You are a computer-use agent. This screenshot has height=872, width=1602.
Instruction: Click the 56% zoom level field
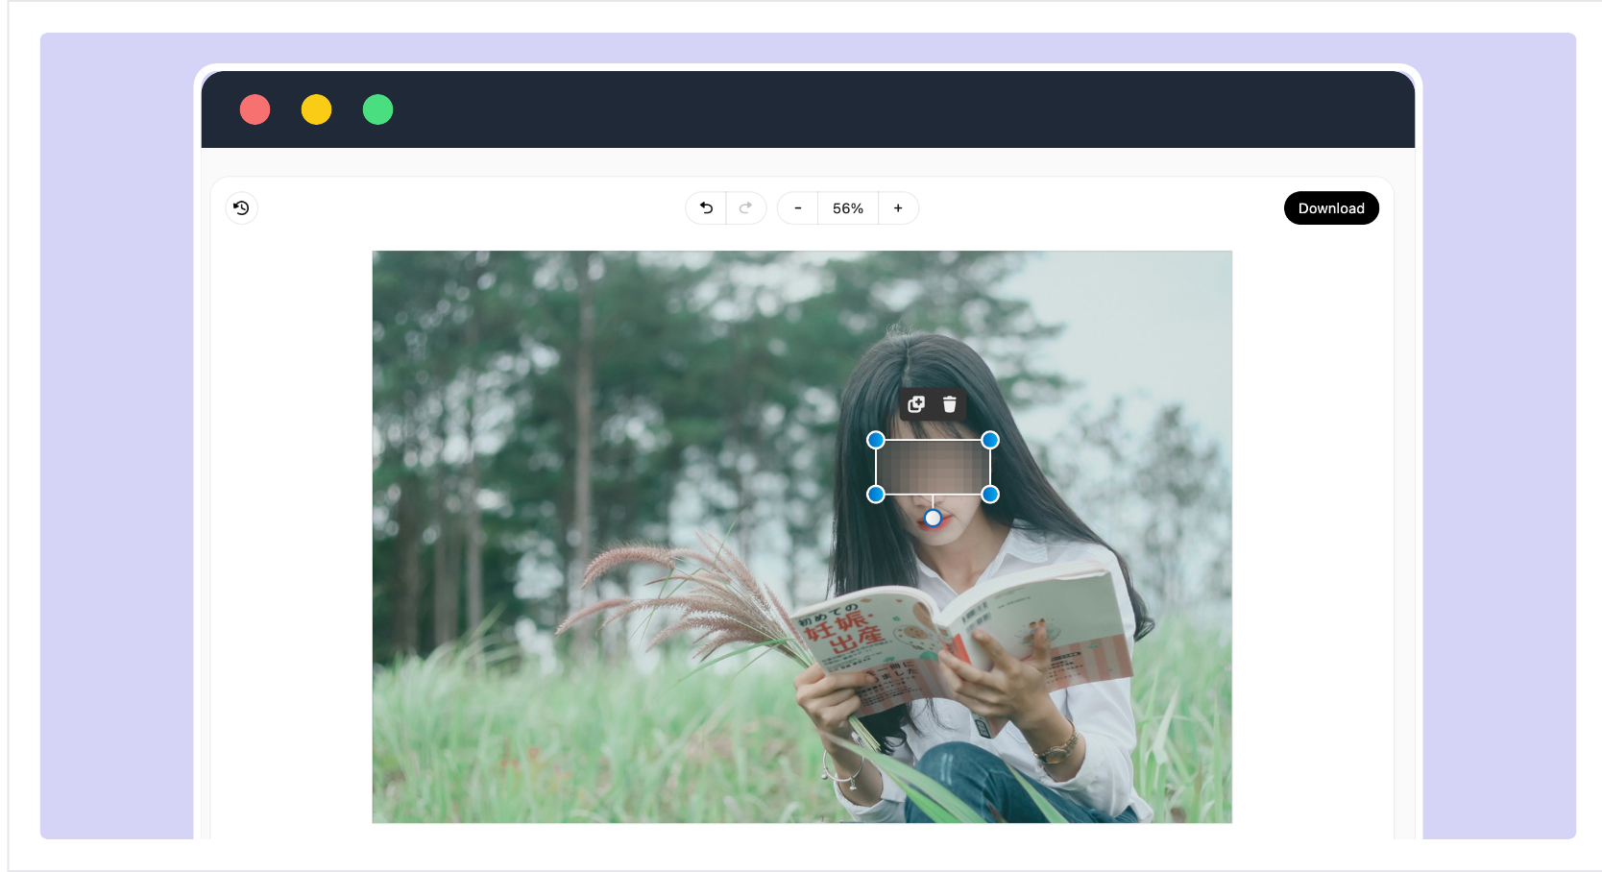[x=847, y=207]
